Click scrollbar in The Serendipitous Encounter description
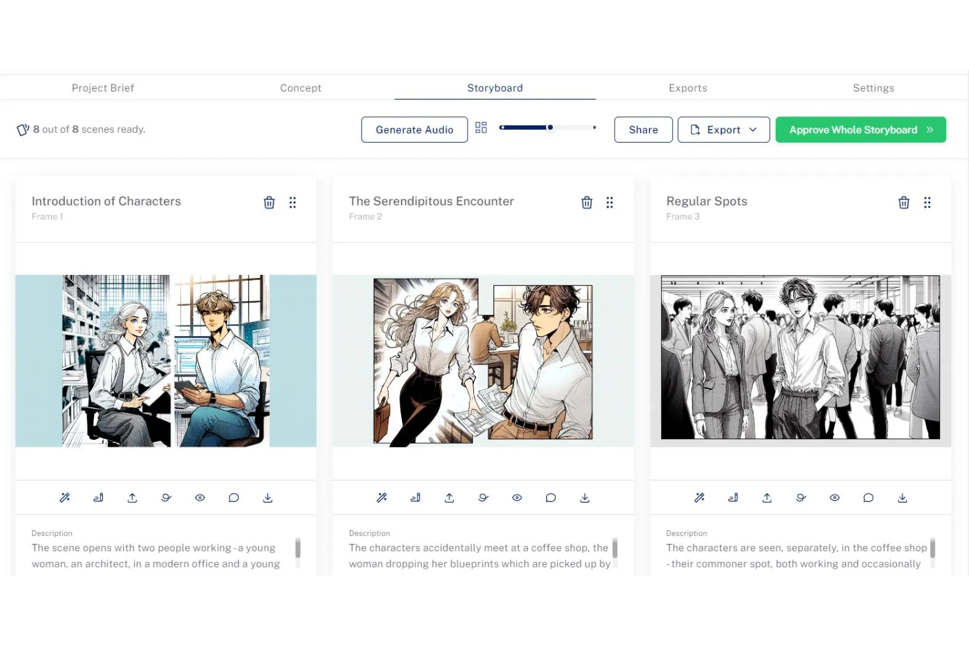Screen dimensions: 969x646 tap(615, 547)
